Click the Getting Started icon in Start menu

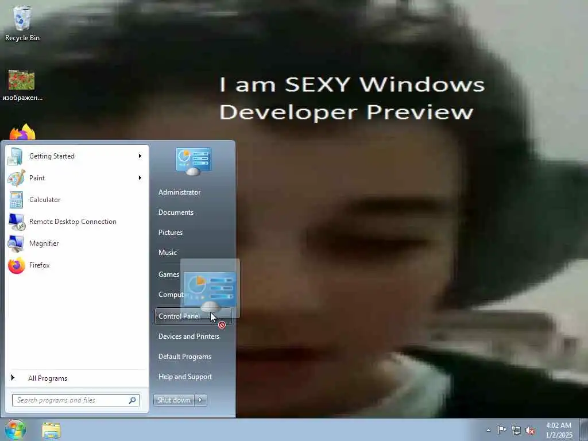[x=15, y=156]
